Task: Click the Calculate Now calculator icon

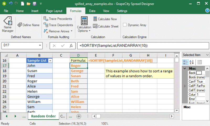Action: coord(95,19)
